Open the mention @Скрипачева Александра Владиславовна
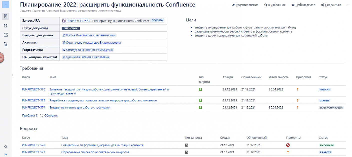 point(92,43)
